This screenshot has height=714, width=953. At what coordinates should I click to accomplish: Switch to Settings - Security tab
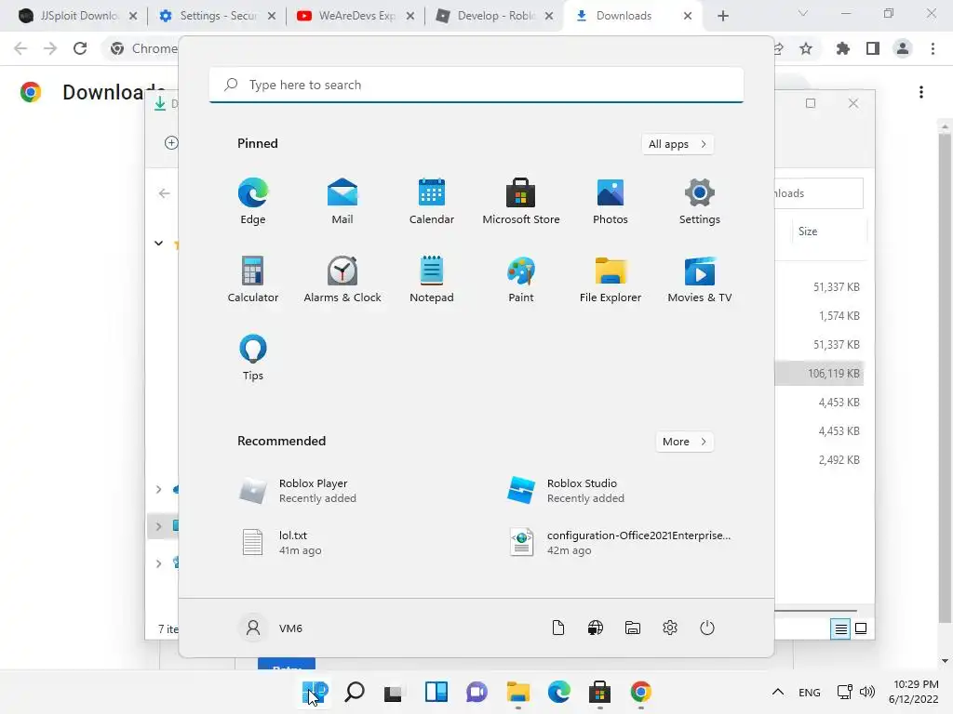point(217,16)
